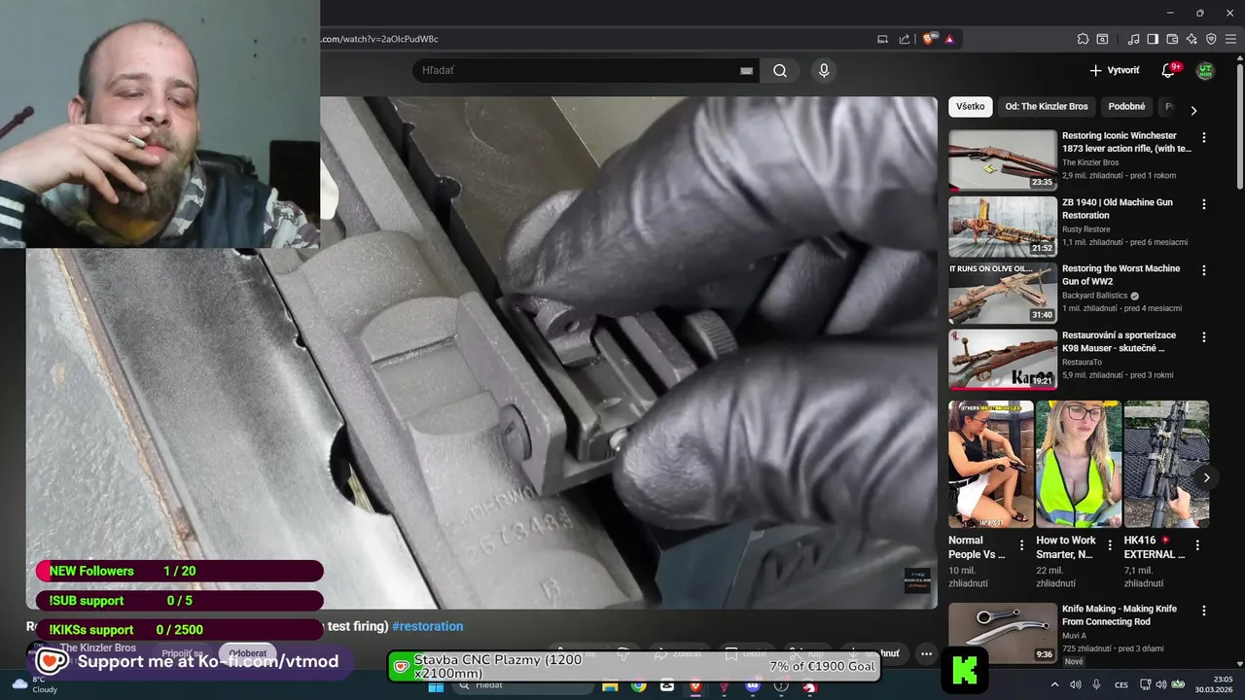Open Brave browser taskbar icon
The image size is (1245, 700).
(x=695, y=685)
